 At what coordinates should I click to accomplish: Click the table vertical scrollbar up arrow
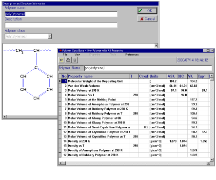click(x=212, y=76)
